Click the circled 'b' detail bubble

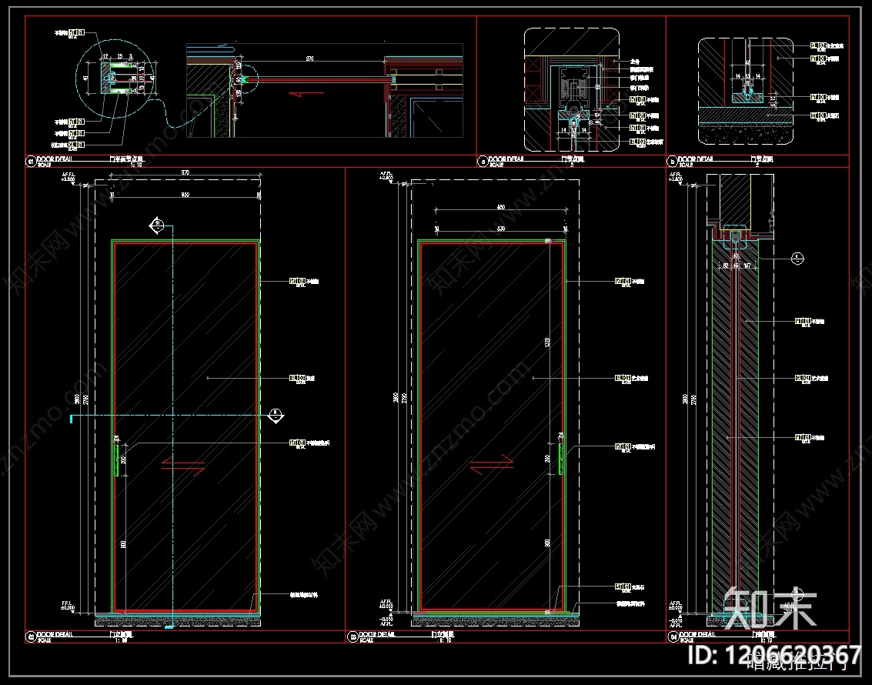[672, 162]
